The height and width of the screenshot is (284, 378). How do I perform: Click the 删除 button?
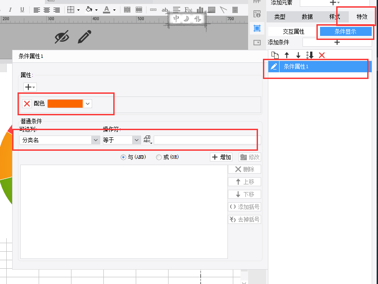coord(245,169)
